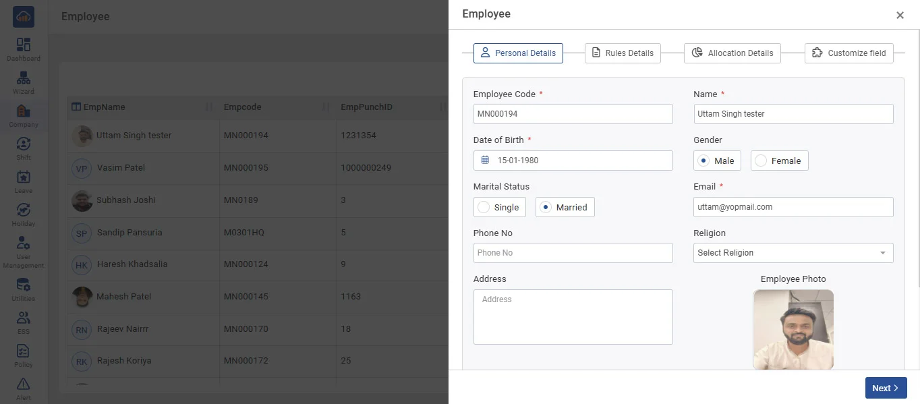Switch to the Rules Details tab

pos(623,53)
